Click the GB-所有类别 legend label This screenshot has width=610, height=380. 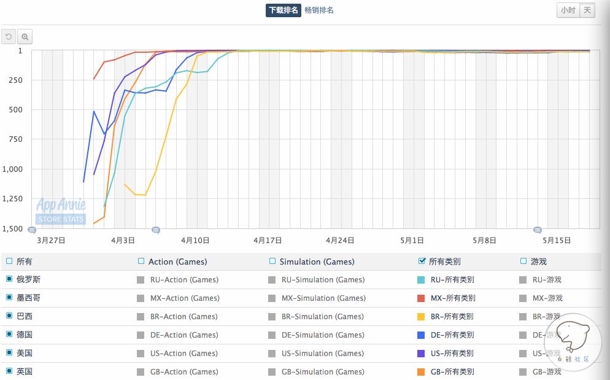coord(452,371)
